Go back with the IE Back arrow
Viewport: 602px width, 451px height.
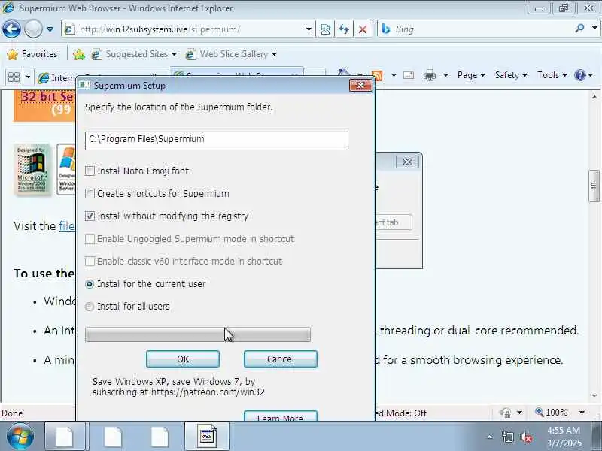11,29
